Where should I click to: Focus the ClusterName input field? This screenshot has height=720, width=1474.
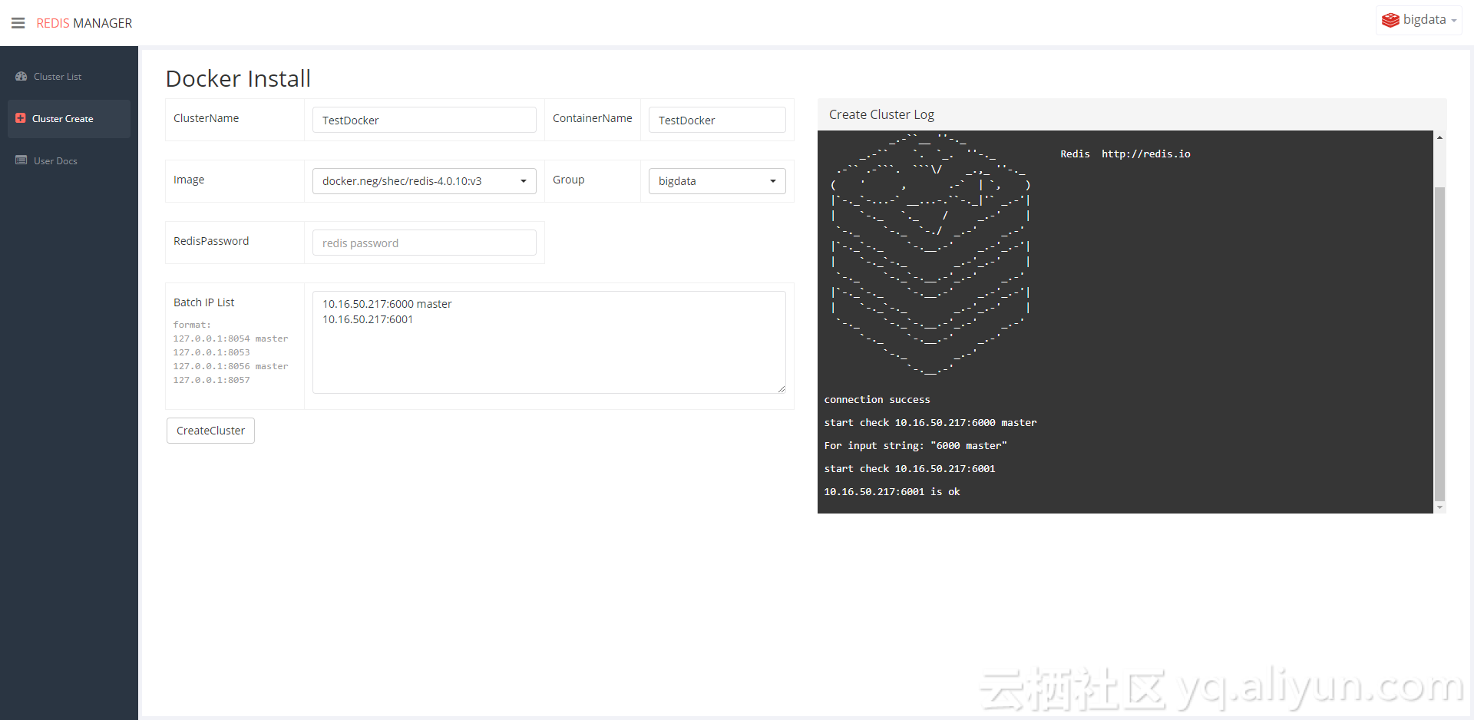(x=424, y=120)
